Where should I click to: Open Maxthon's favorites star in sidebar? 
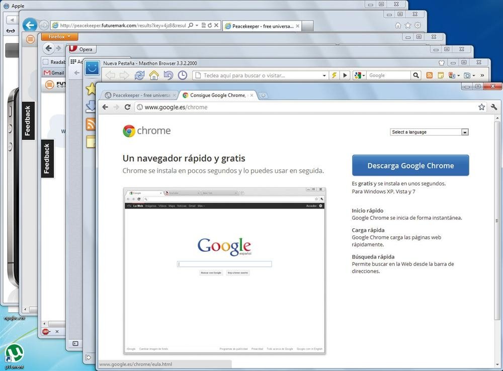[x=91, y=89]
